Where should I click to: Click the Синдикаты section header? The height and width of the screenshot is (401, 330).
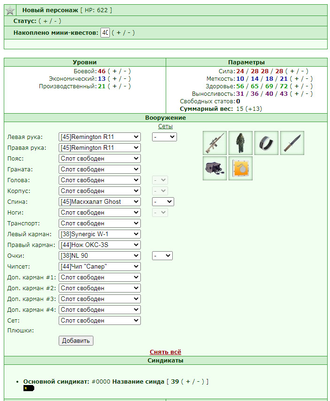click(166, 361)
